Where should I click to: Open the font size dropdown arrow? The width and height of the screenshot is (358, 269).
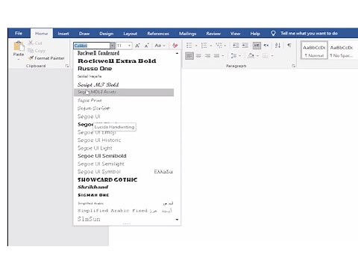pos(129,46)
